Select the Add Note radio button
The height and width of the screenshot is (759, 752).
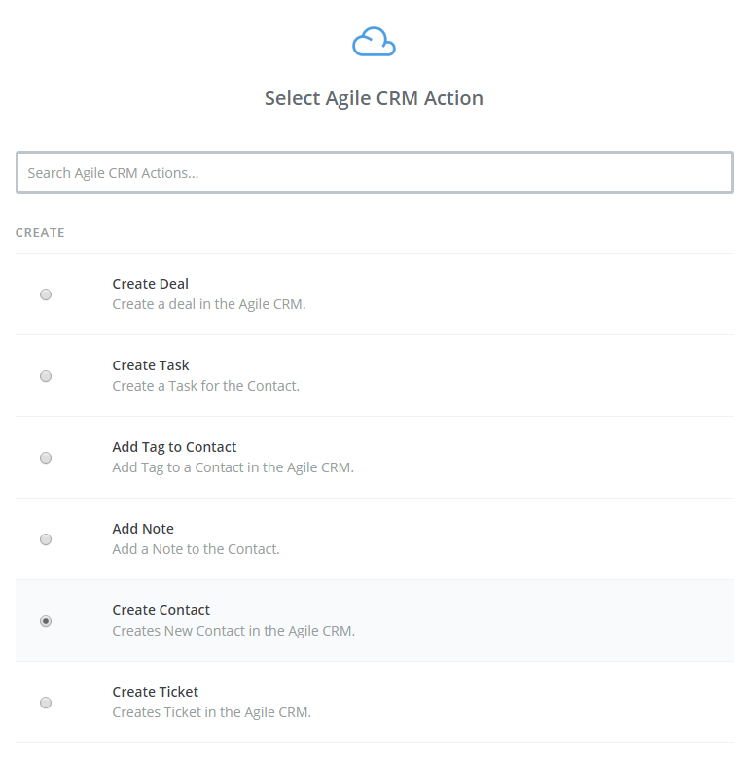click(46, 539)
